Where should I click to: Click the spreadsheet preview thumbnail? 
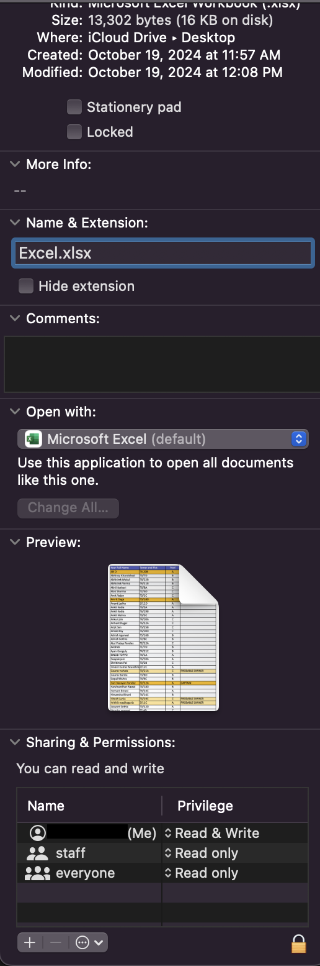(x=163, y=638)
